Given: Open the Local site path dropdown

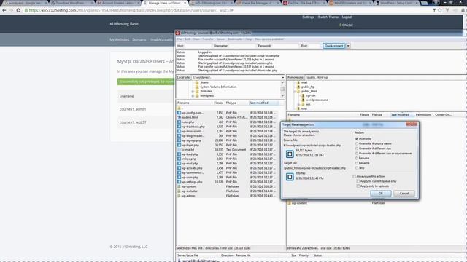Looking at the screenshot, I should pyautogui.click(x=282, y=78).
